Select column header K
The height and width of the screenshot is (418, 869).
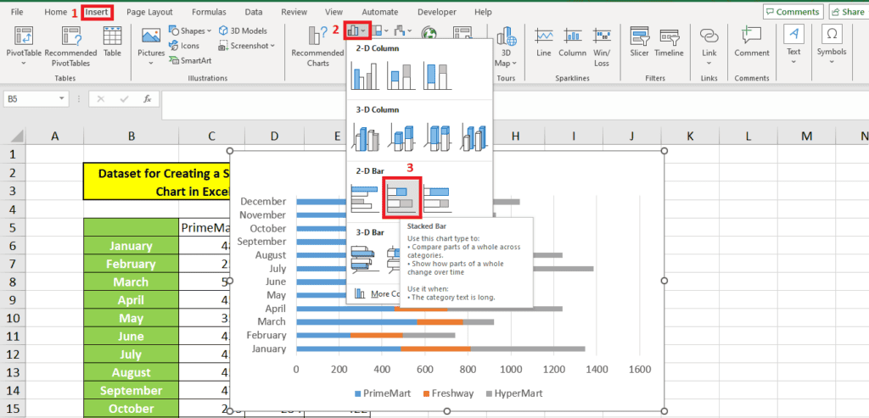(x=690, y=136)
